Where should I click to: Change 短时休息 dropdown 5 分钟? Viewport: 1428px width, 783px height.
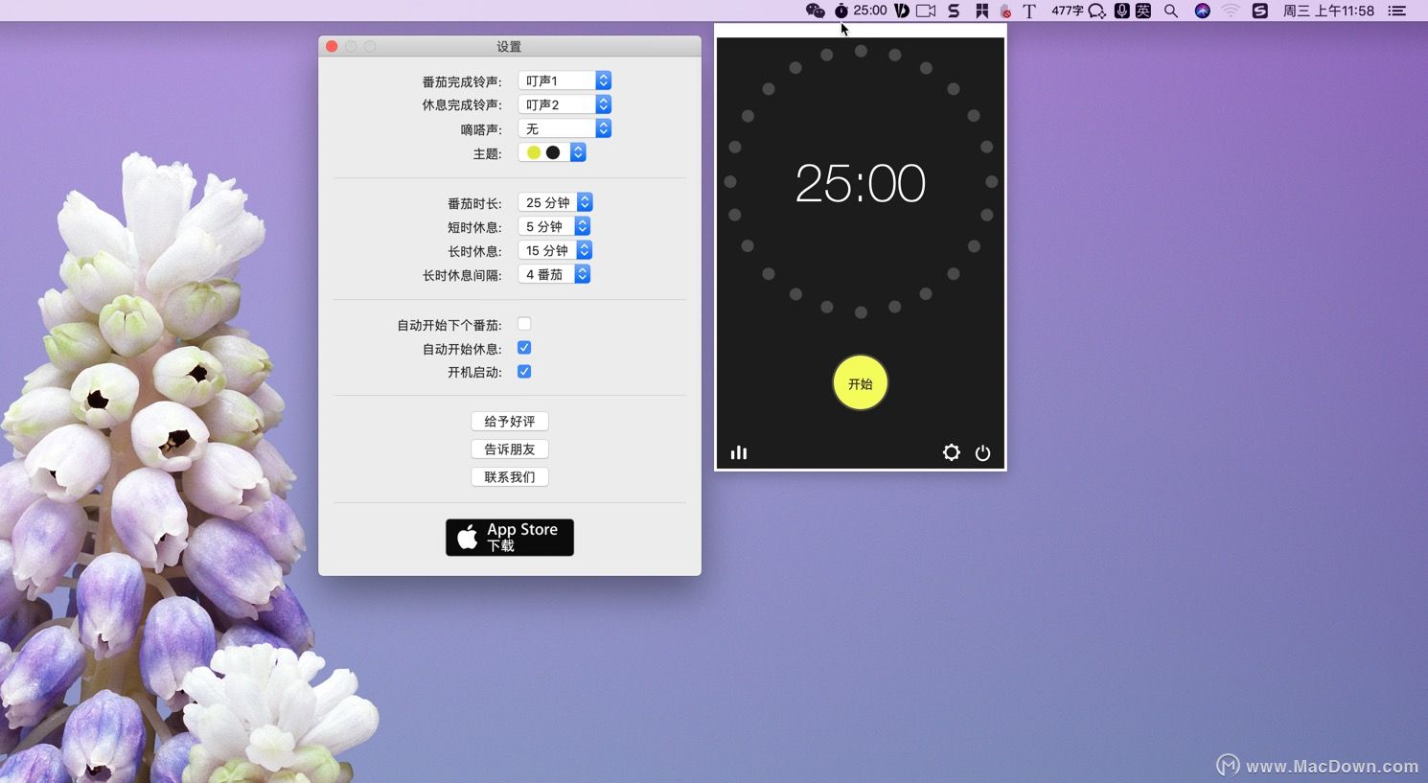554,226
